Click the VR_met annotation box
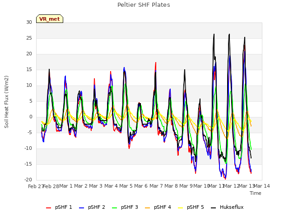 50,19
